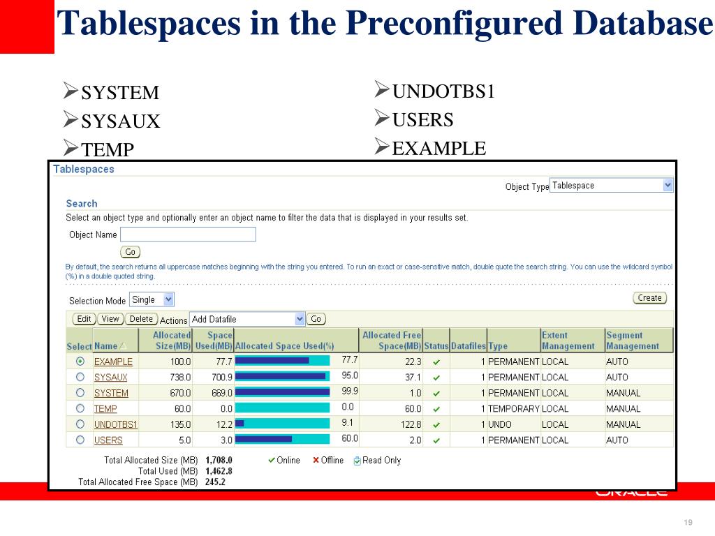715x536 pixels.
Task: Select the SYSAUX tablespace radio button
Action: (x=80, y=377)
